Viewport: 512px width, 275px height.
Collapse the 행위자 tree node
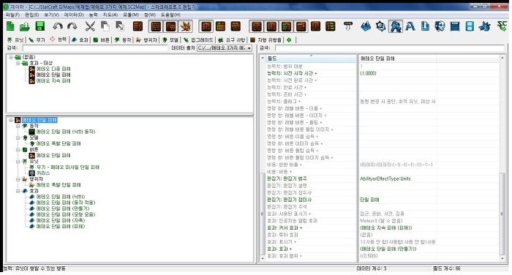point(18,179)
